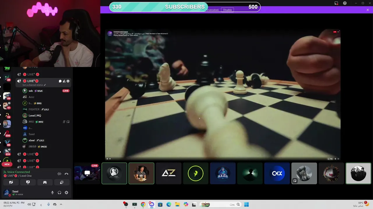Deafen with the headphones icon
Image resolution: width=373 pixels, height=209 pixels.
click(x=59, y=192)
